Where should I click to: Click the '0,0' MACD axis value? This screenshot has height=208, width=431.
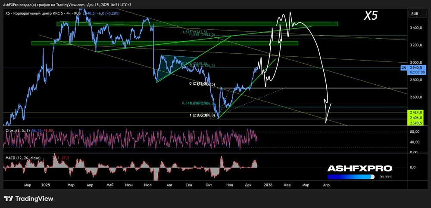(x=413, y=168)
